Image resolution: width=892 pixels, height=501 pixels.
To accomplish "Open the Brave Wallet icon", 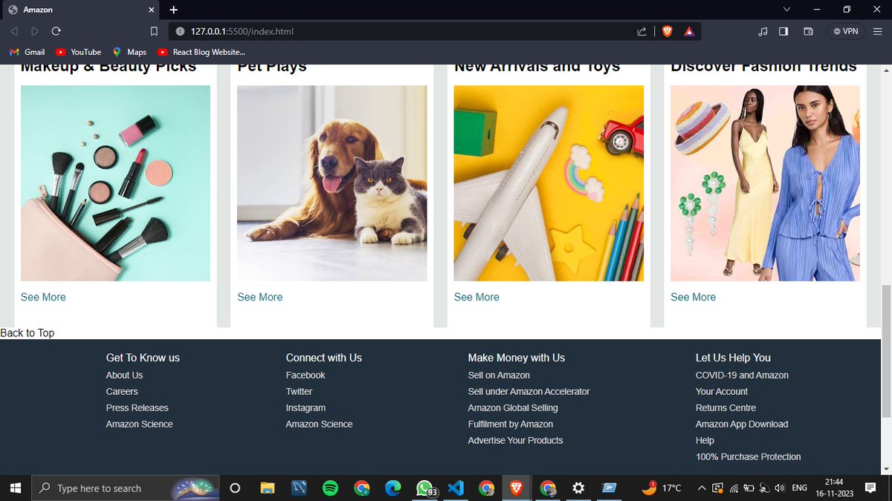I will coord(809,31).
